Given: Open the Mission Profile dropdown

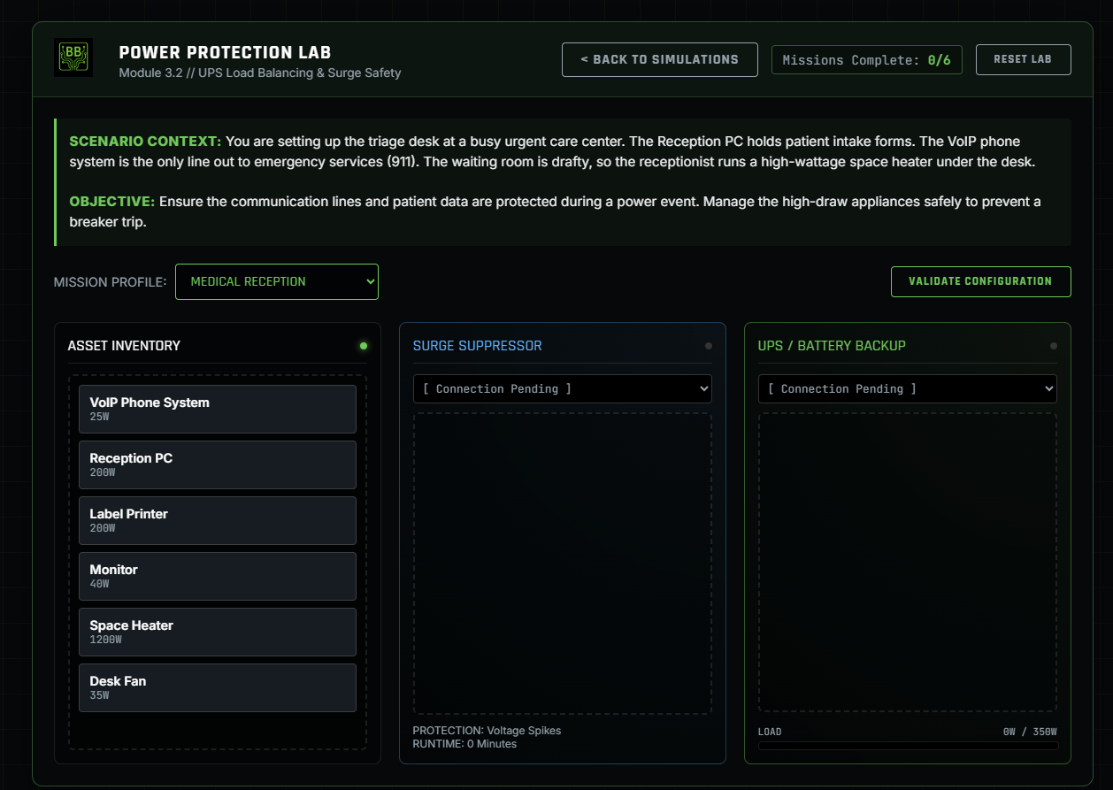Looking at the screenshot, I should pyautogui.click(x=276, y=281).
